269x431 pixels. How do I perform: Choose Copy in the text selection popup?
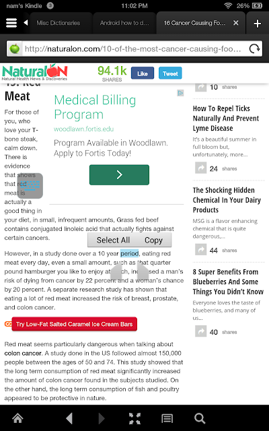(154, 240)
